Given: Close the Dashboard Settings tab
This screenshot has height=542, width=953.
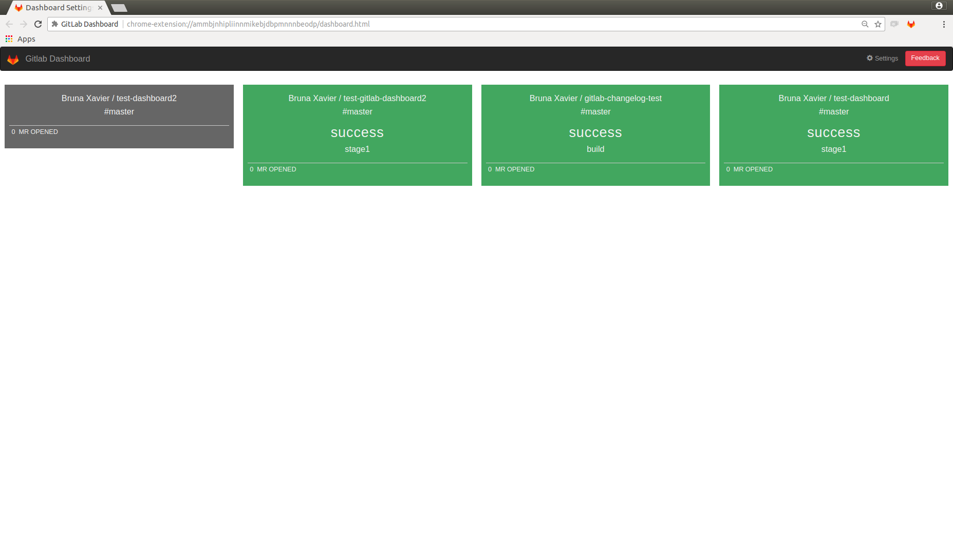Looking at the screenshot, I should point(100,8).
